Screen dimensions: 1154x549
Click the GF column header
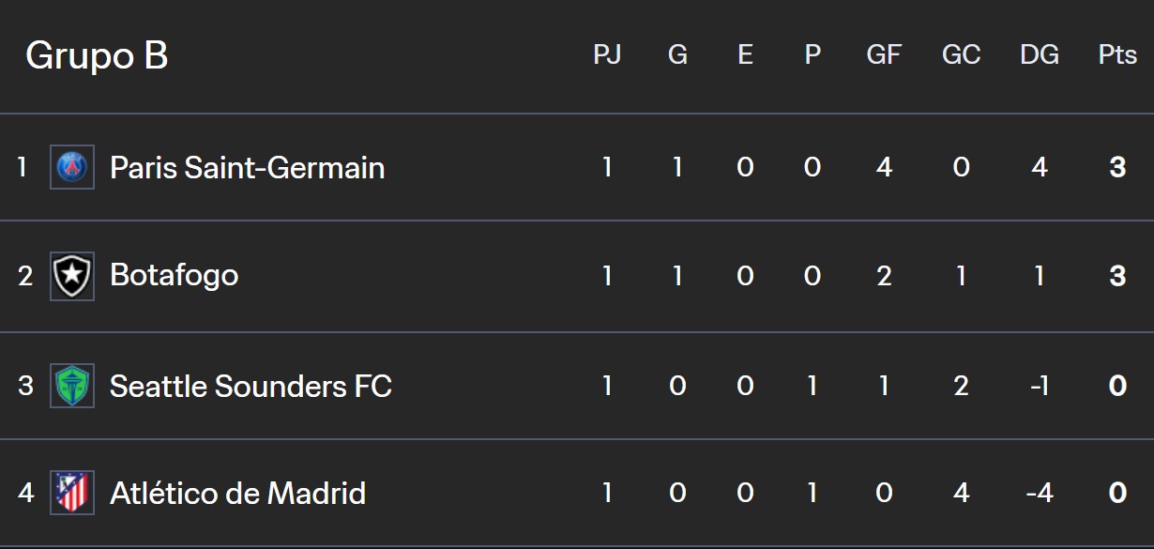coord(884,55)
